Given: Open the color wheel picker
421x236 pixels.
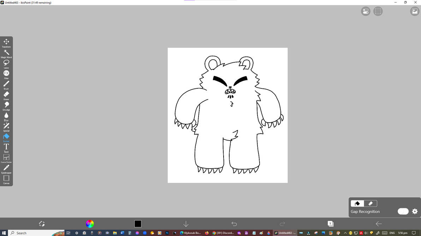Looking at the screenshot, I should tap(90, 224).
